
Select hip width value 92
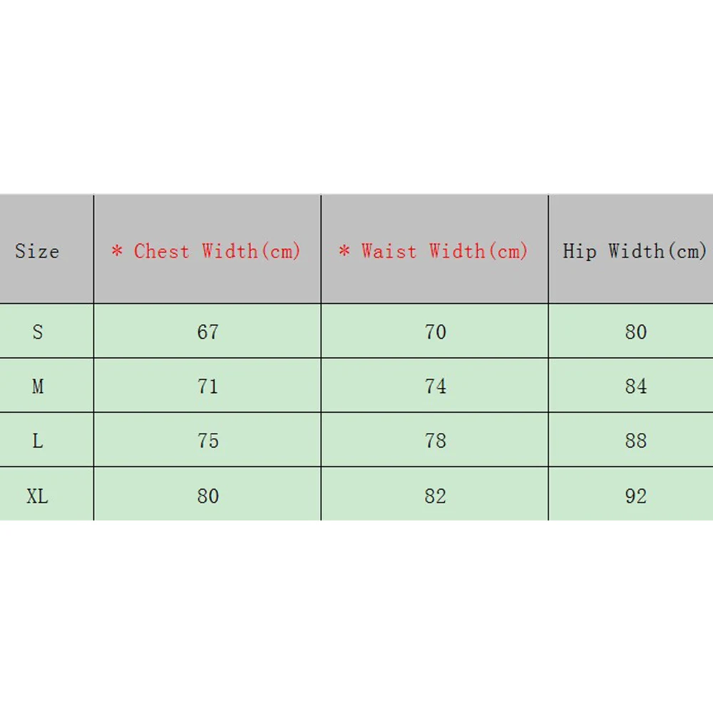coord(635,496)
